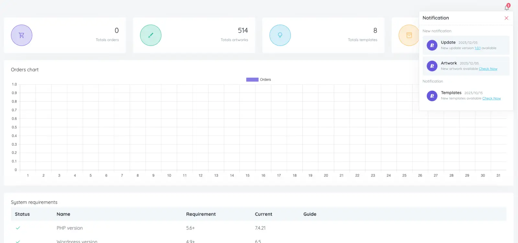This screenshot has height=243, width=518.
Task: Click the Totals templates lightbulb icon
Action: [280, 35]
